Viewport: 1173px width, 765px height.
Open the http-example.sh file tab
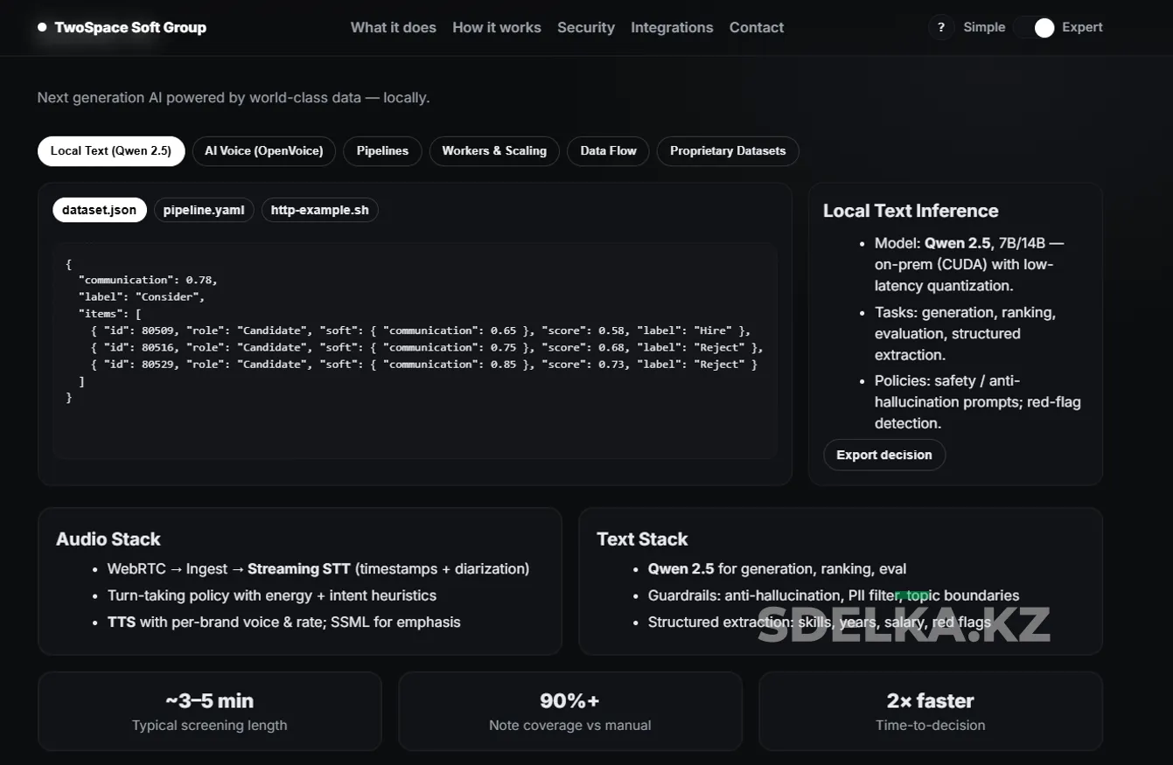[319, 211]
